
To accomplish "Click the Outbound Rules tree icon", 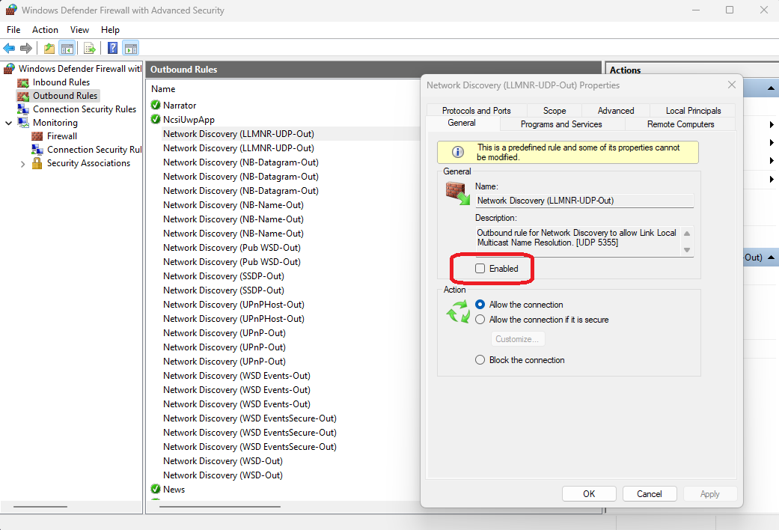I will point(23,96).
